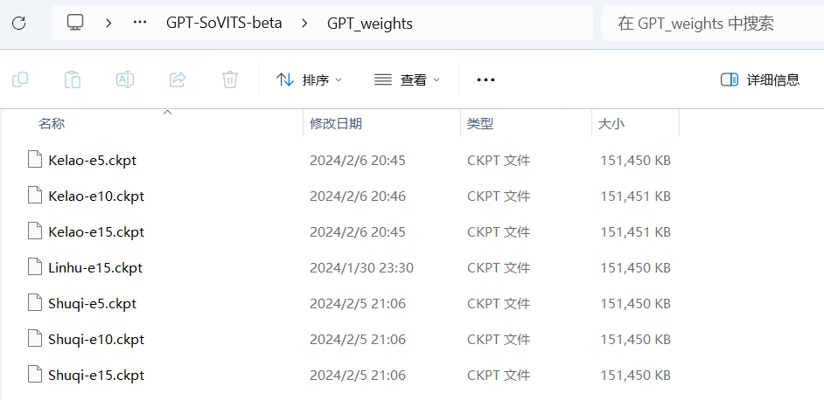Click the size 151,451 KB of Kelao-e10.ckpt
Screen dimensions: 824x400
coord(636,196)
